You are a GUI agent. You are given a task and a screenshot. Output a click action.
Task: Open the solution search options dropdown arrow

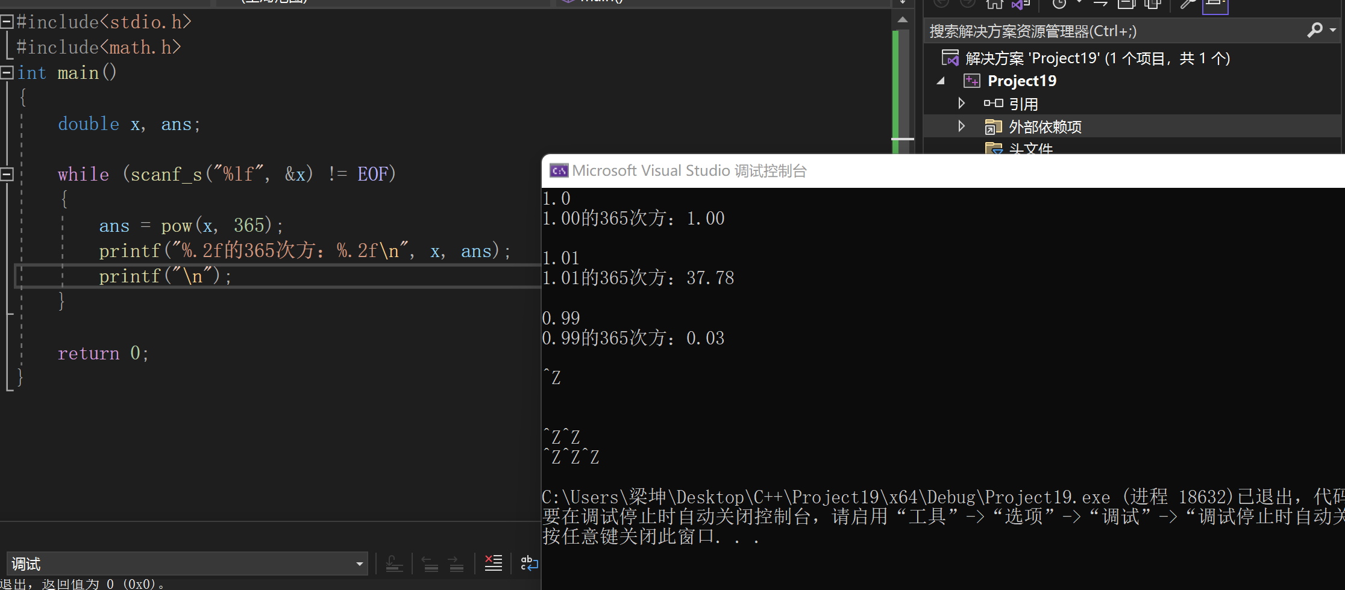point(1333,30)
